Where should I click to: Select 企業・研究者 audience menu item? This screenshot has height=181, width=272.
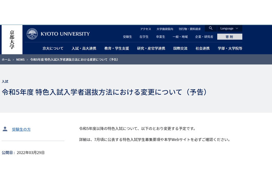[204, 37]
